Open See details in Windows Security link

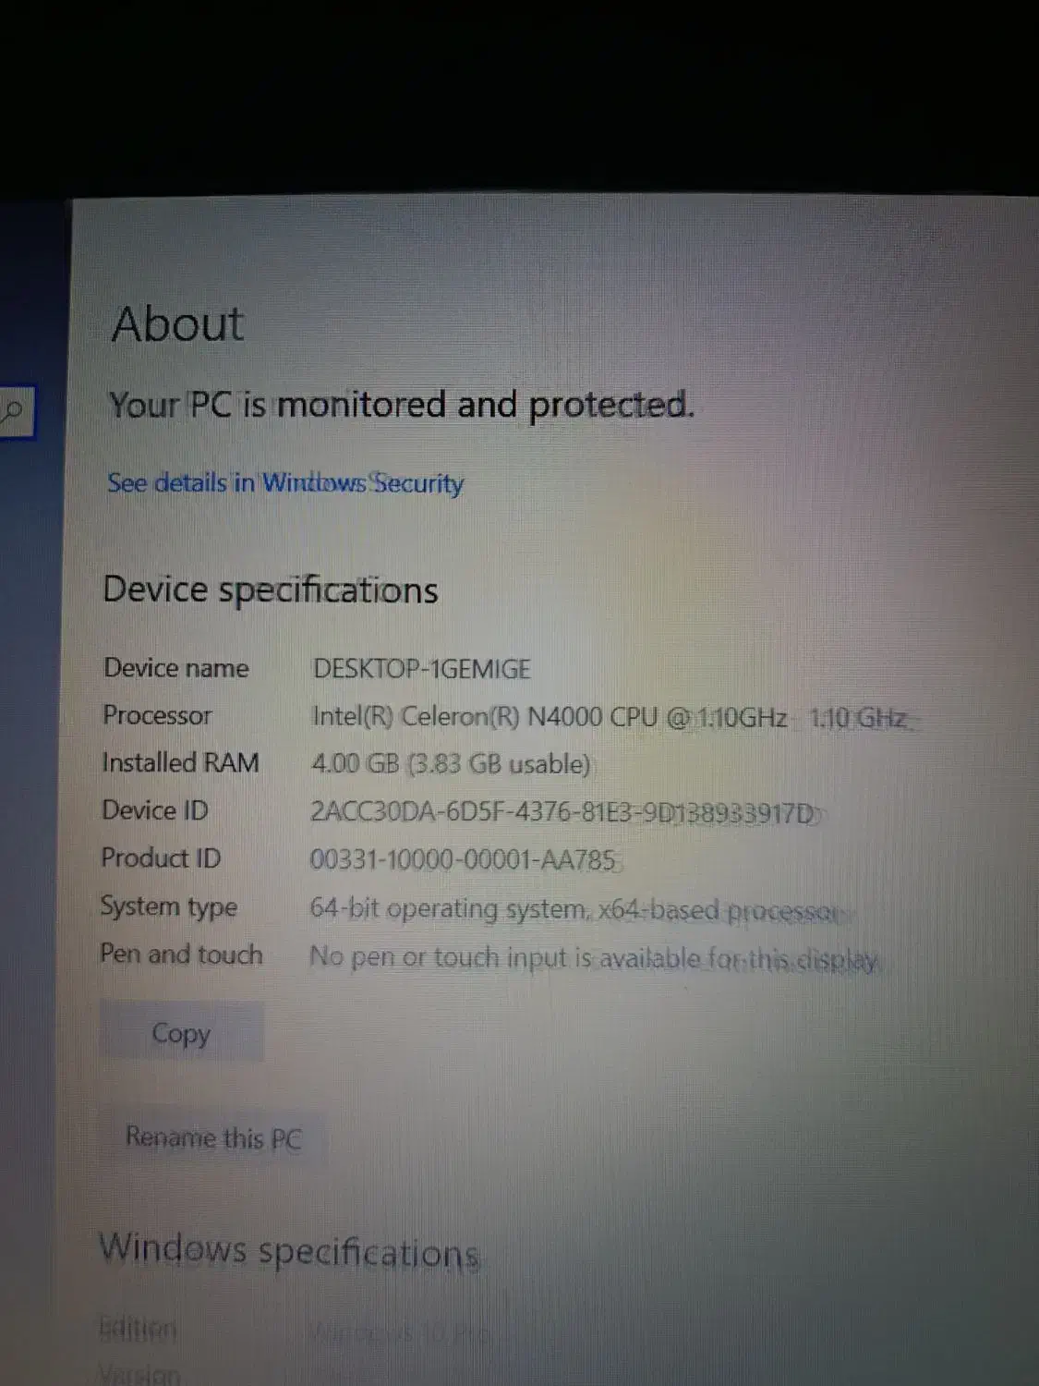point(285,482)
